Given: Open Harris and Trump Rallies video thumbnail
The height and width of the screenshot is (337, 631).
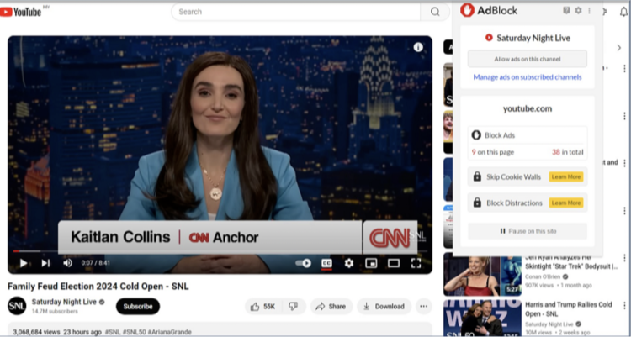Looking at the screenshot, I should click(x=483, y=319).
